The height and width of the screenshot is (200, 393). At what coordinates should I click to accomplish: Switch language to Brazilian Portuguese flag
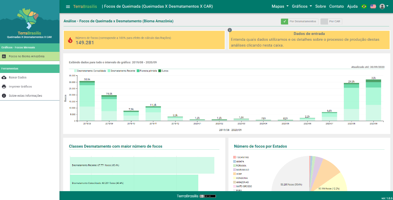pyautogui.click(x=364, y=7)
